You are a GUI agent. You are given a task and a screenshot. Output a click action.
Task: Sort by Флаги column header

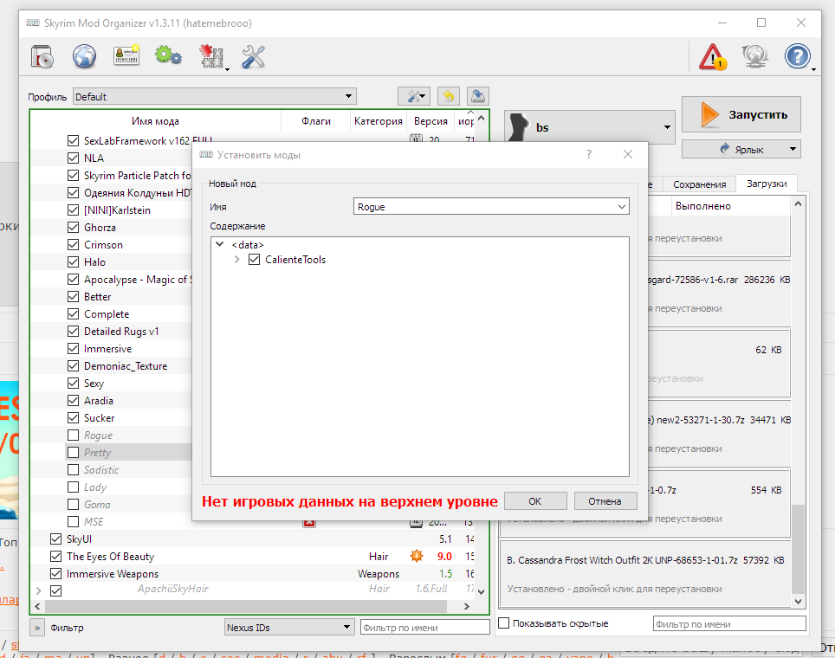316,121
